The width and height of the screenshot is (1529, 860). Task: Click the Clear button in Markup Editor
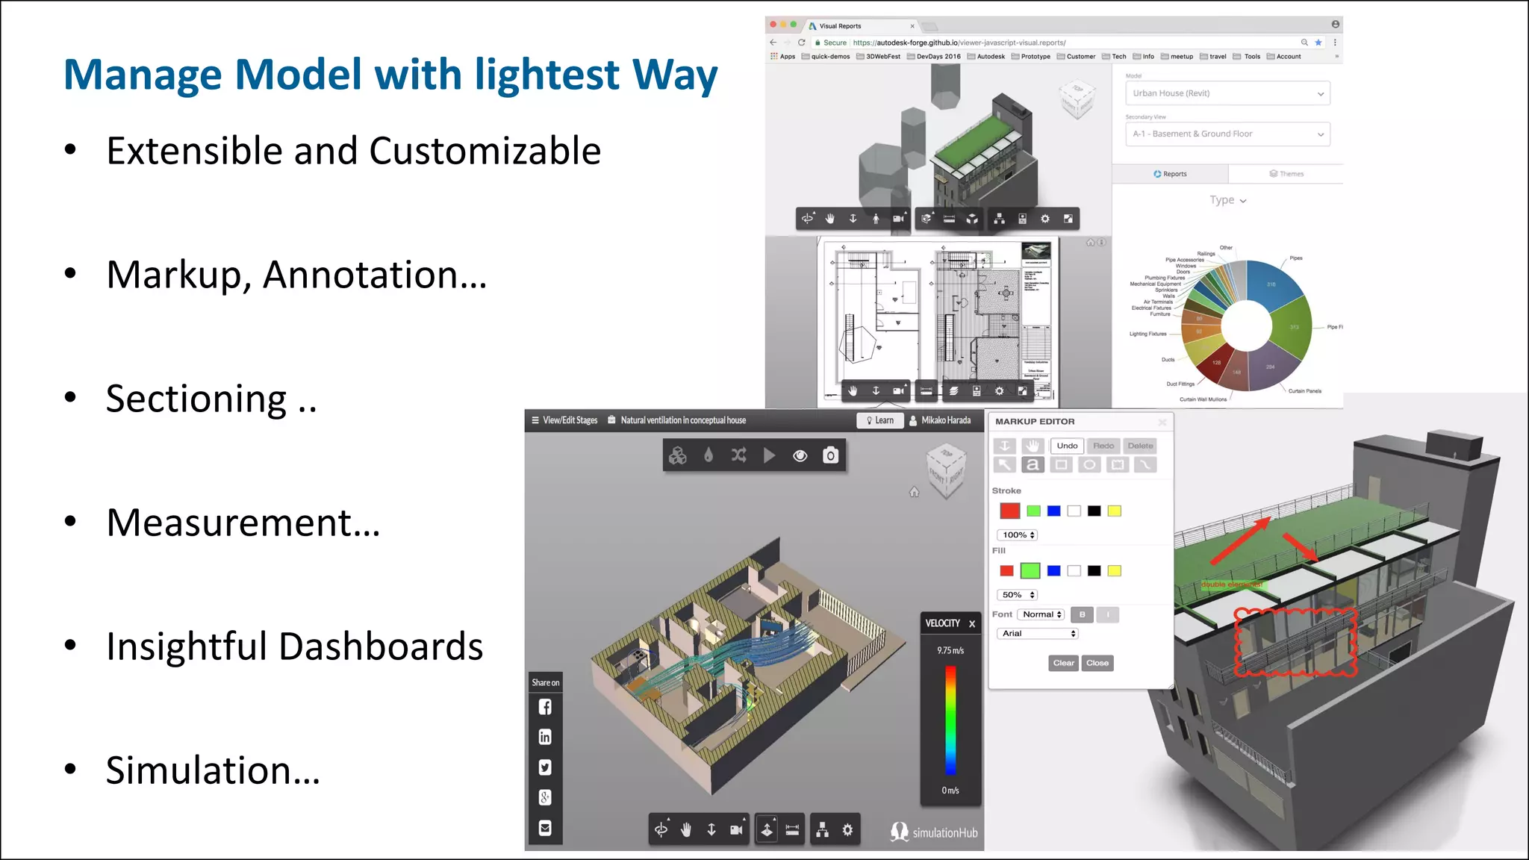1063,663
